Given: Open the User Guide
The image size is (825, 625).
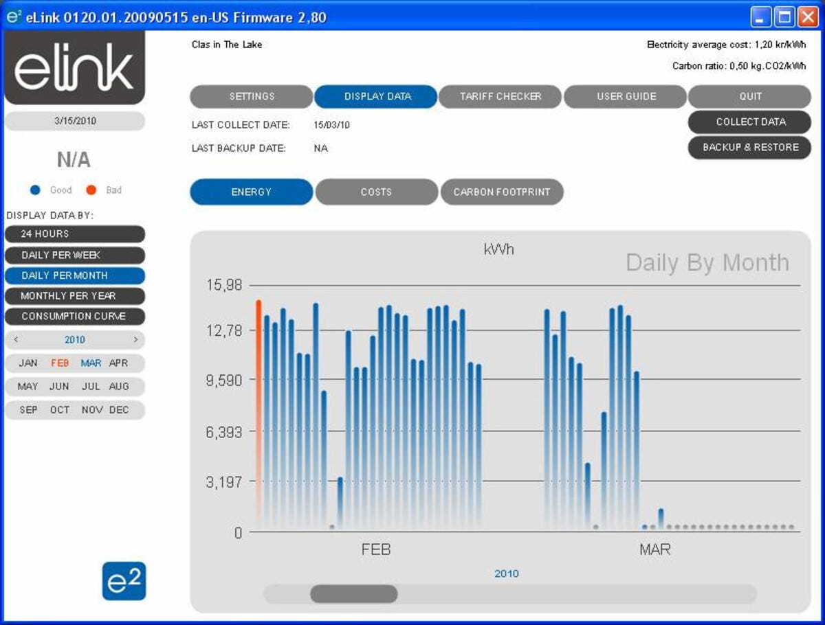Looking at the screenshot, I should 626,97.
